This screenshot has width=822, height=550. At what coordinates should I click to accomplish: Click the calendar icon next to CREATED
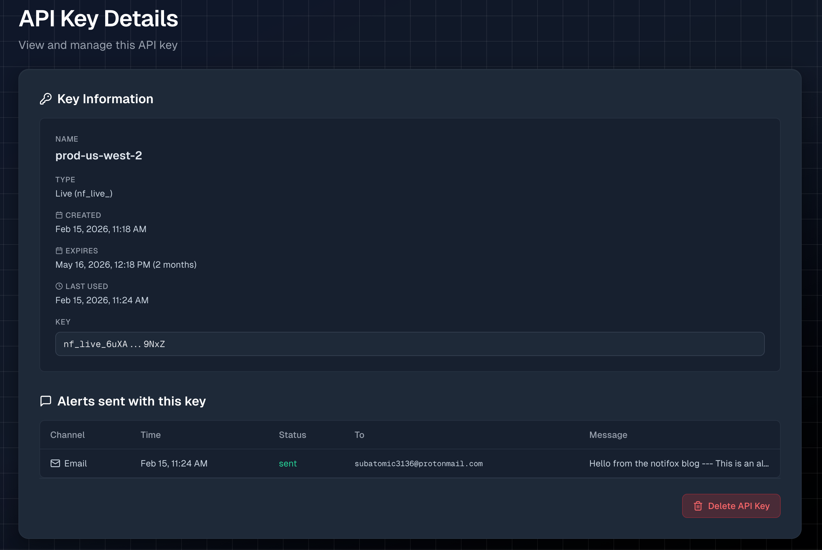pos(59,215)
